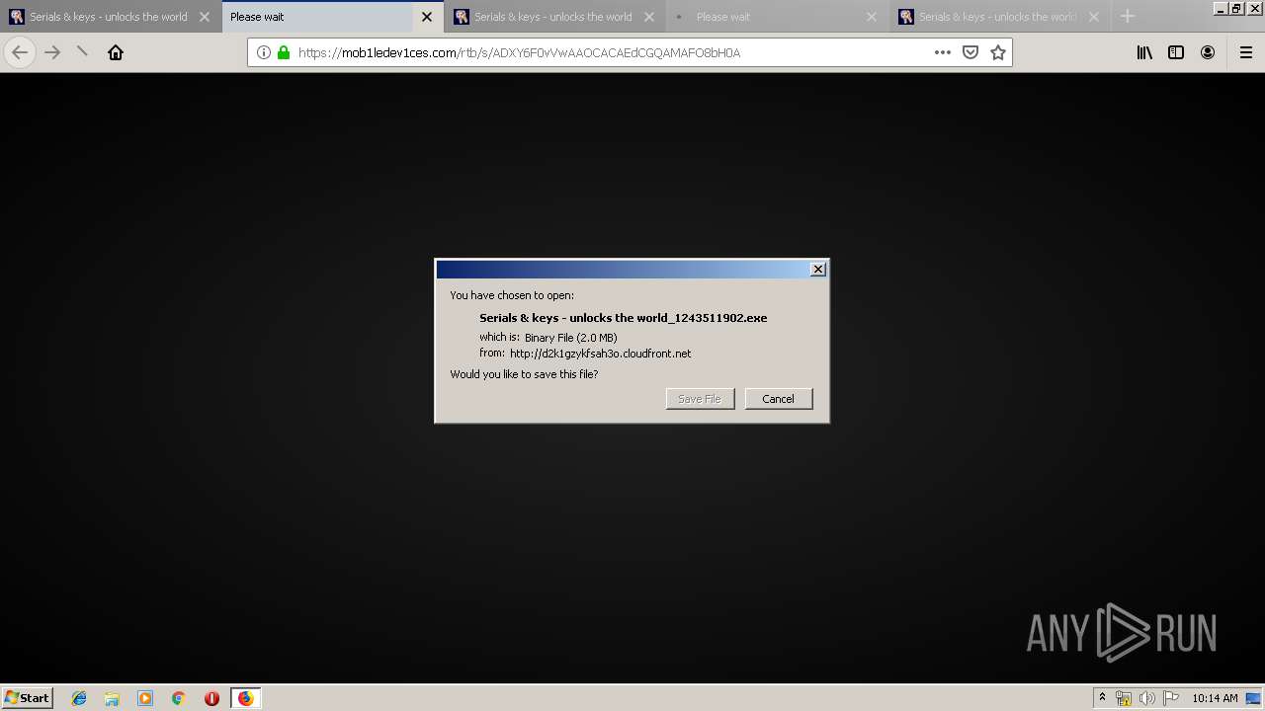Screen dimensions: 1265x711
Task: Save page to Pocket
Action: tap(970, 52)
